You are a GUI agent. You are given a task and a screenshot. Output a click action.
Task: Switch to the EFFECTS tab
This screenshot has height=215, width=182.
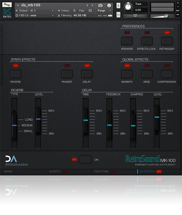[147, 172]
